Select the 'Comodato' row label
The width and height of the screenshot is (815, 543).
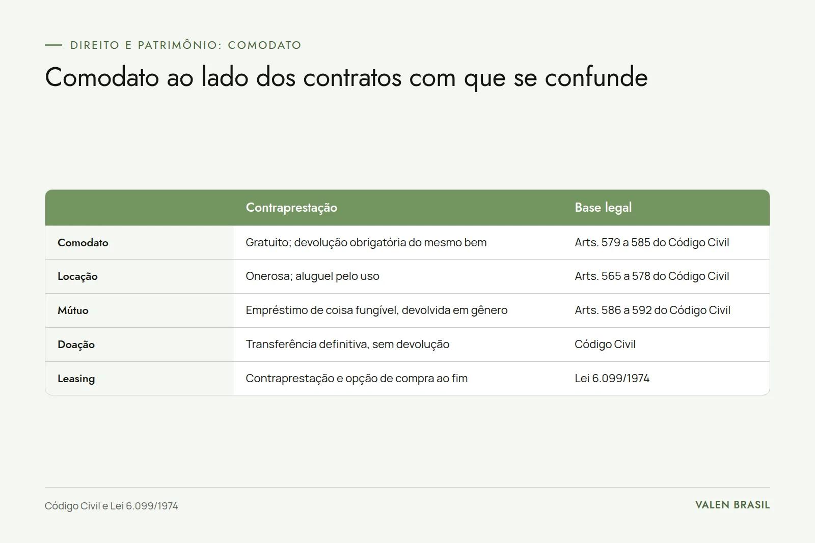pyautogui.click(x=83, y=243)
